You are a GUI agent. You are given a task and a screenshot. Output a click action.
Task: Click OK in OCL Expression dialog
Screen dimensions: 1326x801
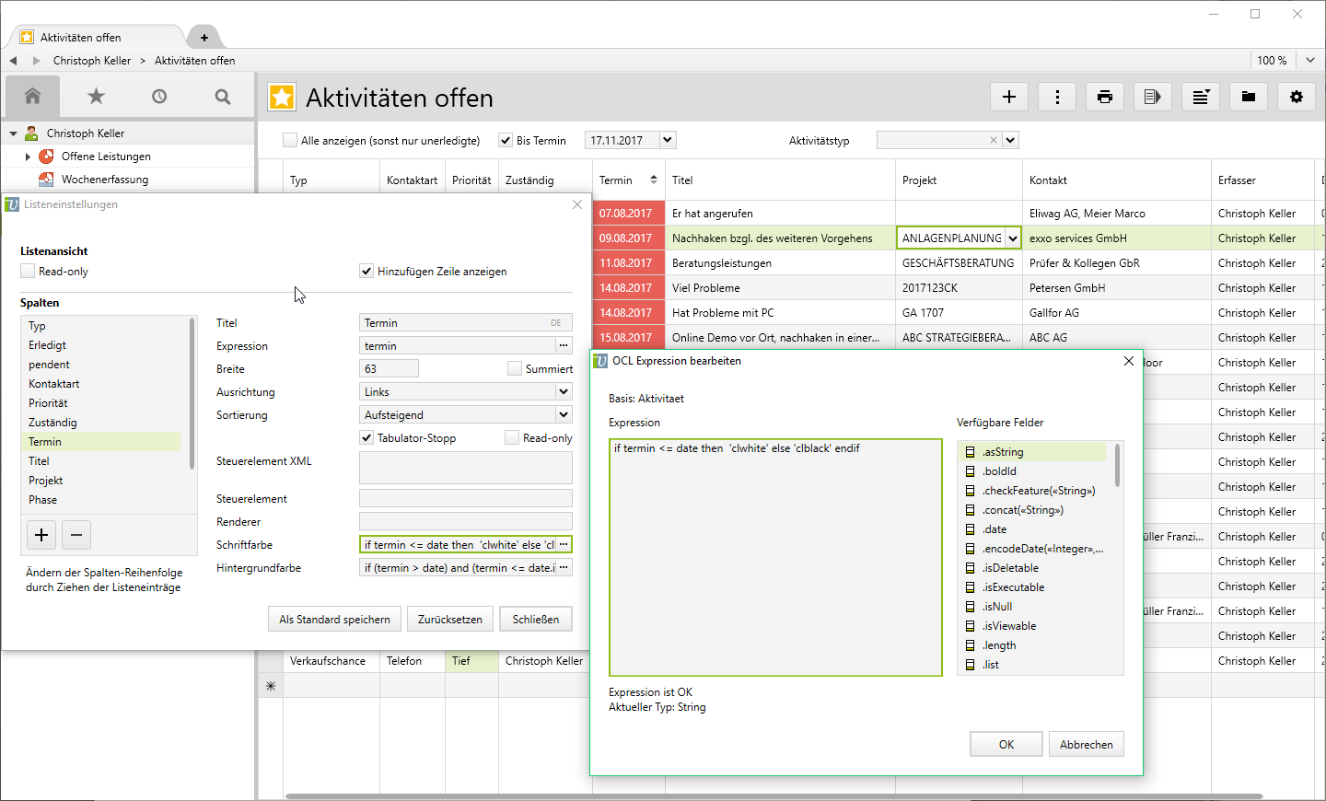click(x=1006, y=745)
